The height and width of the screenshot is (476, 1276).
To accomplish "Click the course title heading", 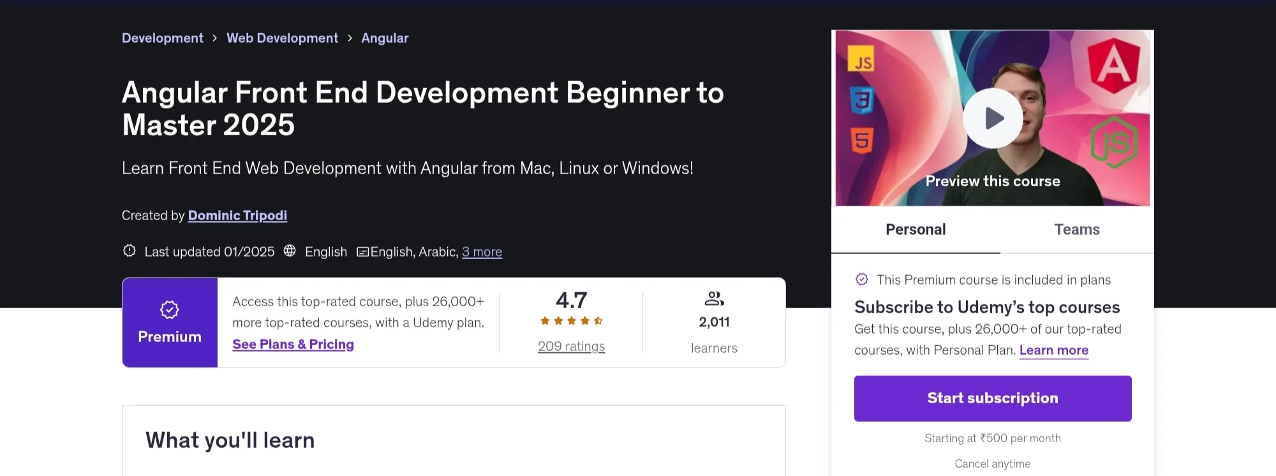I will [423, 108].
